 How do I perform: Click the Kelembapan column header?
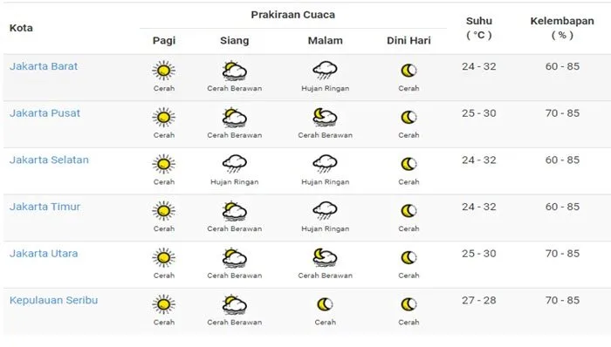(x=562, y=28)
